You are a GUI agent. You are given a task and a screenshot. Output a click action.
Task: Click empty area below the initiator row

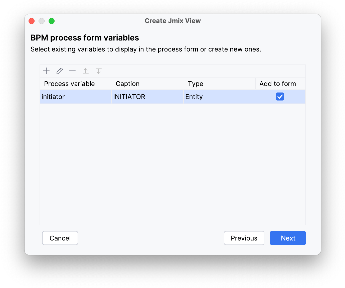click(x=172, y=162)
